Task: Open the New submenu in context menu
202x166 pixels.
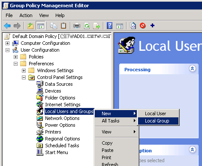Action: 116,114
